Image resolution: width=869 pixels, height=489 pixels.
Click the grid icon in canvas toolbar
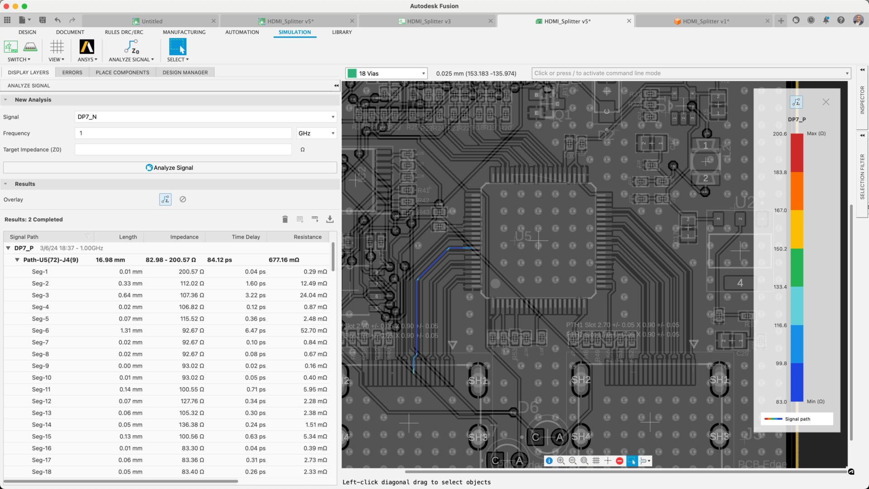point(596,461)
